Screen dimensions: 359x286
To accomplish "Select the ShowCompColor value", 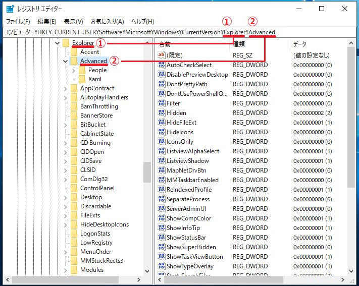I will tap(189, 218).
